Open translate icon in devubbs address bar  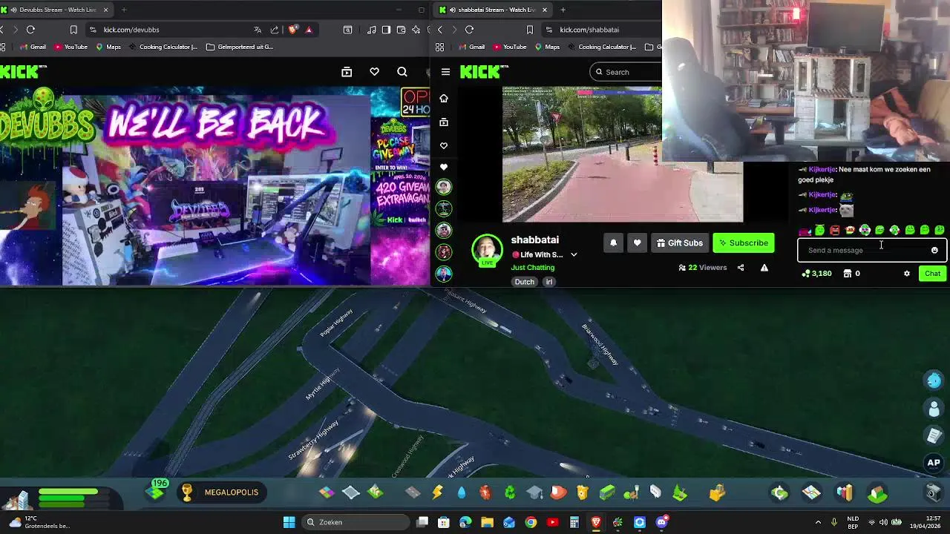(258, 30)
